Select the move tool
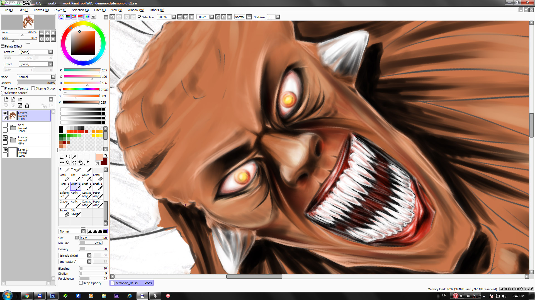This screenshot has width=535, height=300. click(62, 163)
